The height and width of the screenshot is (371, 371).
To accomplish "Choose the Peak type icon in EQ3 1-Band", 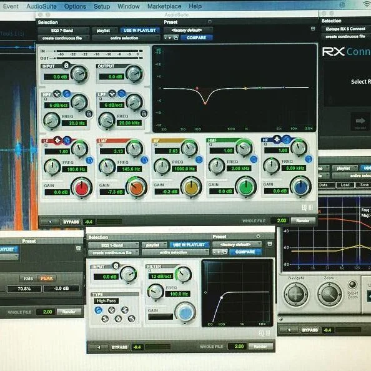I will 118,319.
